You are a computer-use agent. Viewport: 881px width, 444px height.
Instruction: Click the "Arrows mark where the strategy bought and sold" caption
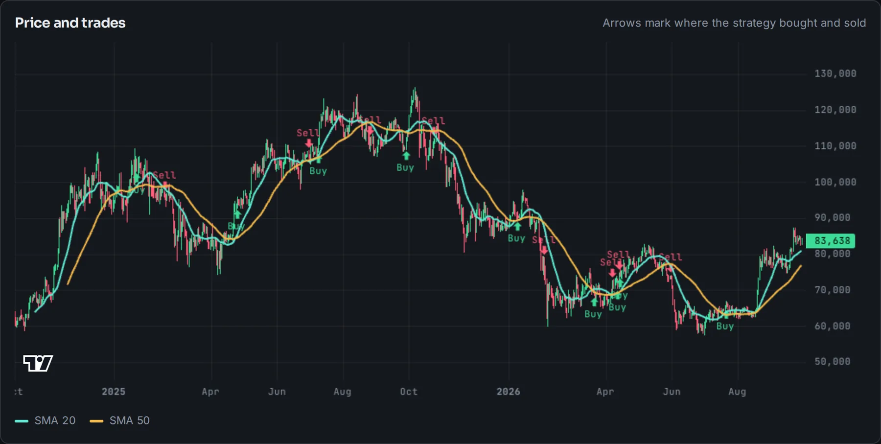pos(734,23)
